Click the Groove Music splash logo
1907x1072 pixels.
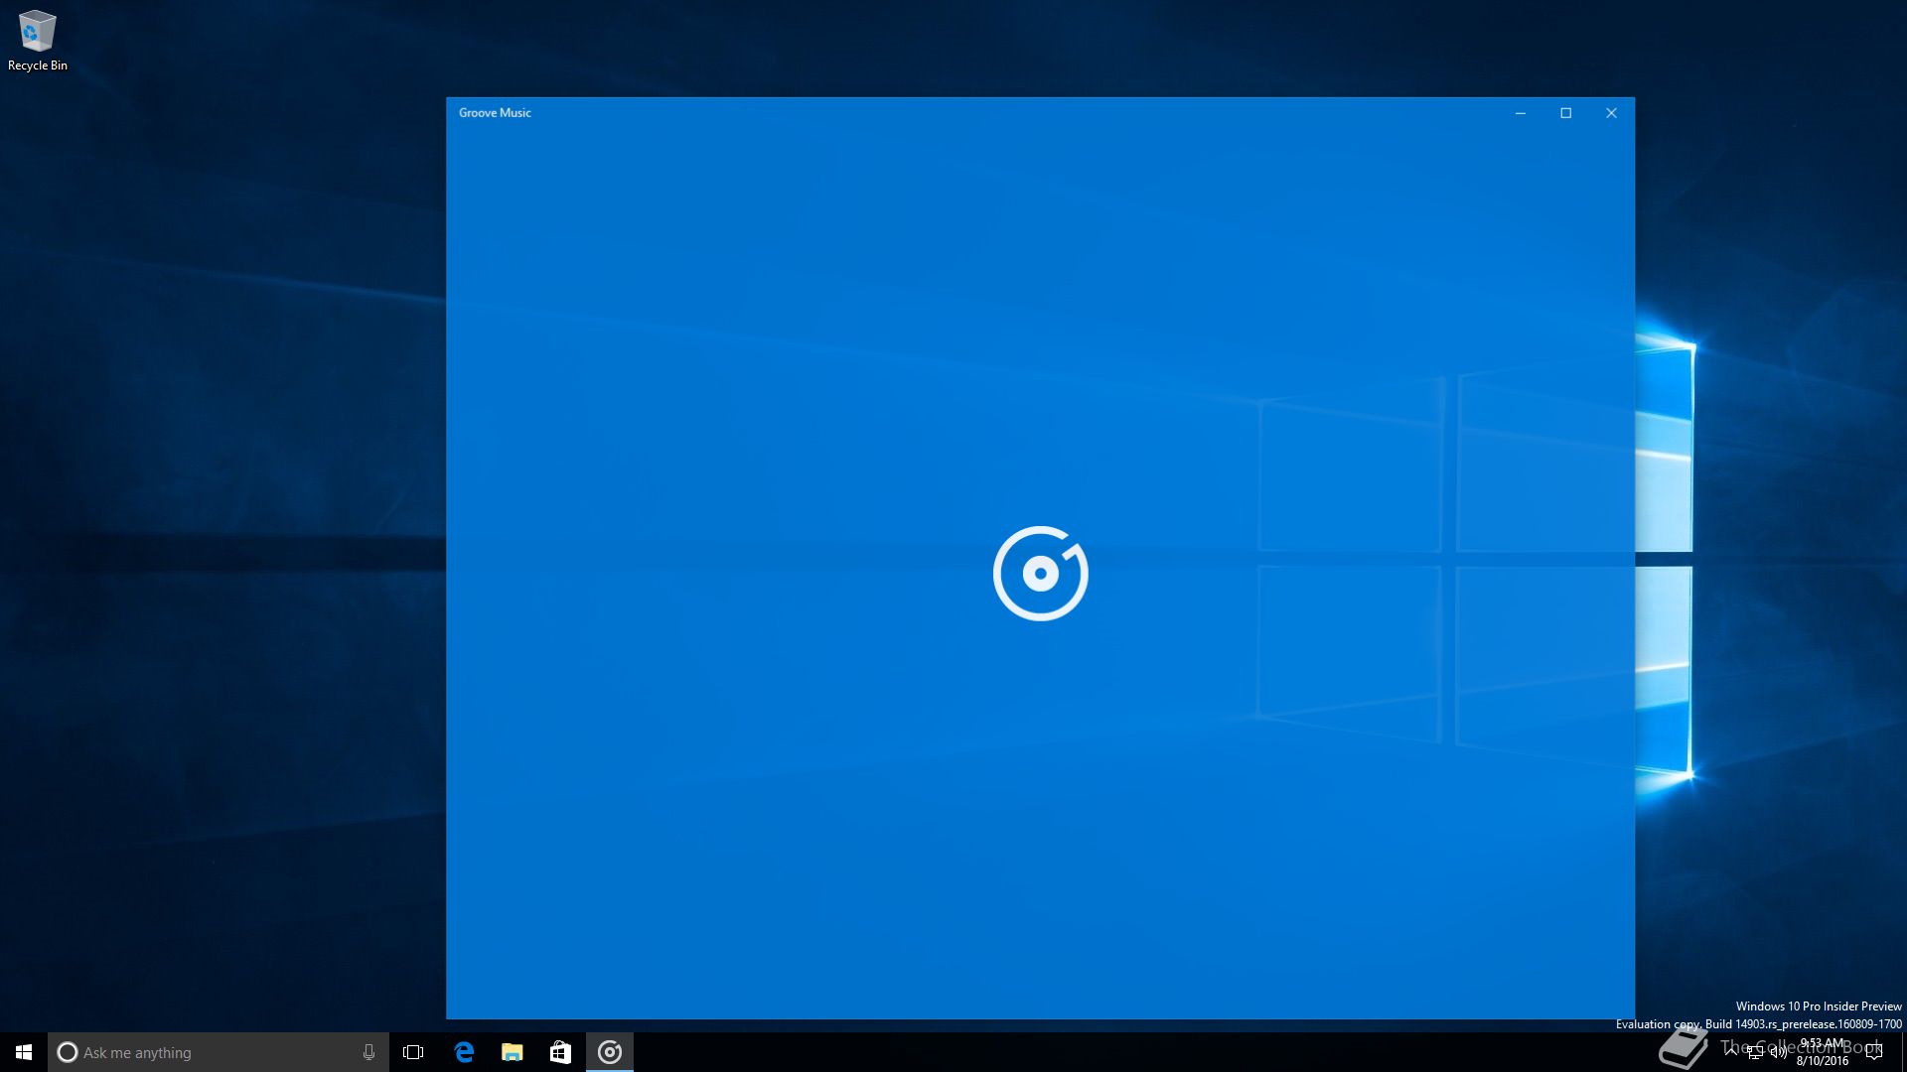[x=1040, y=574]
